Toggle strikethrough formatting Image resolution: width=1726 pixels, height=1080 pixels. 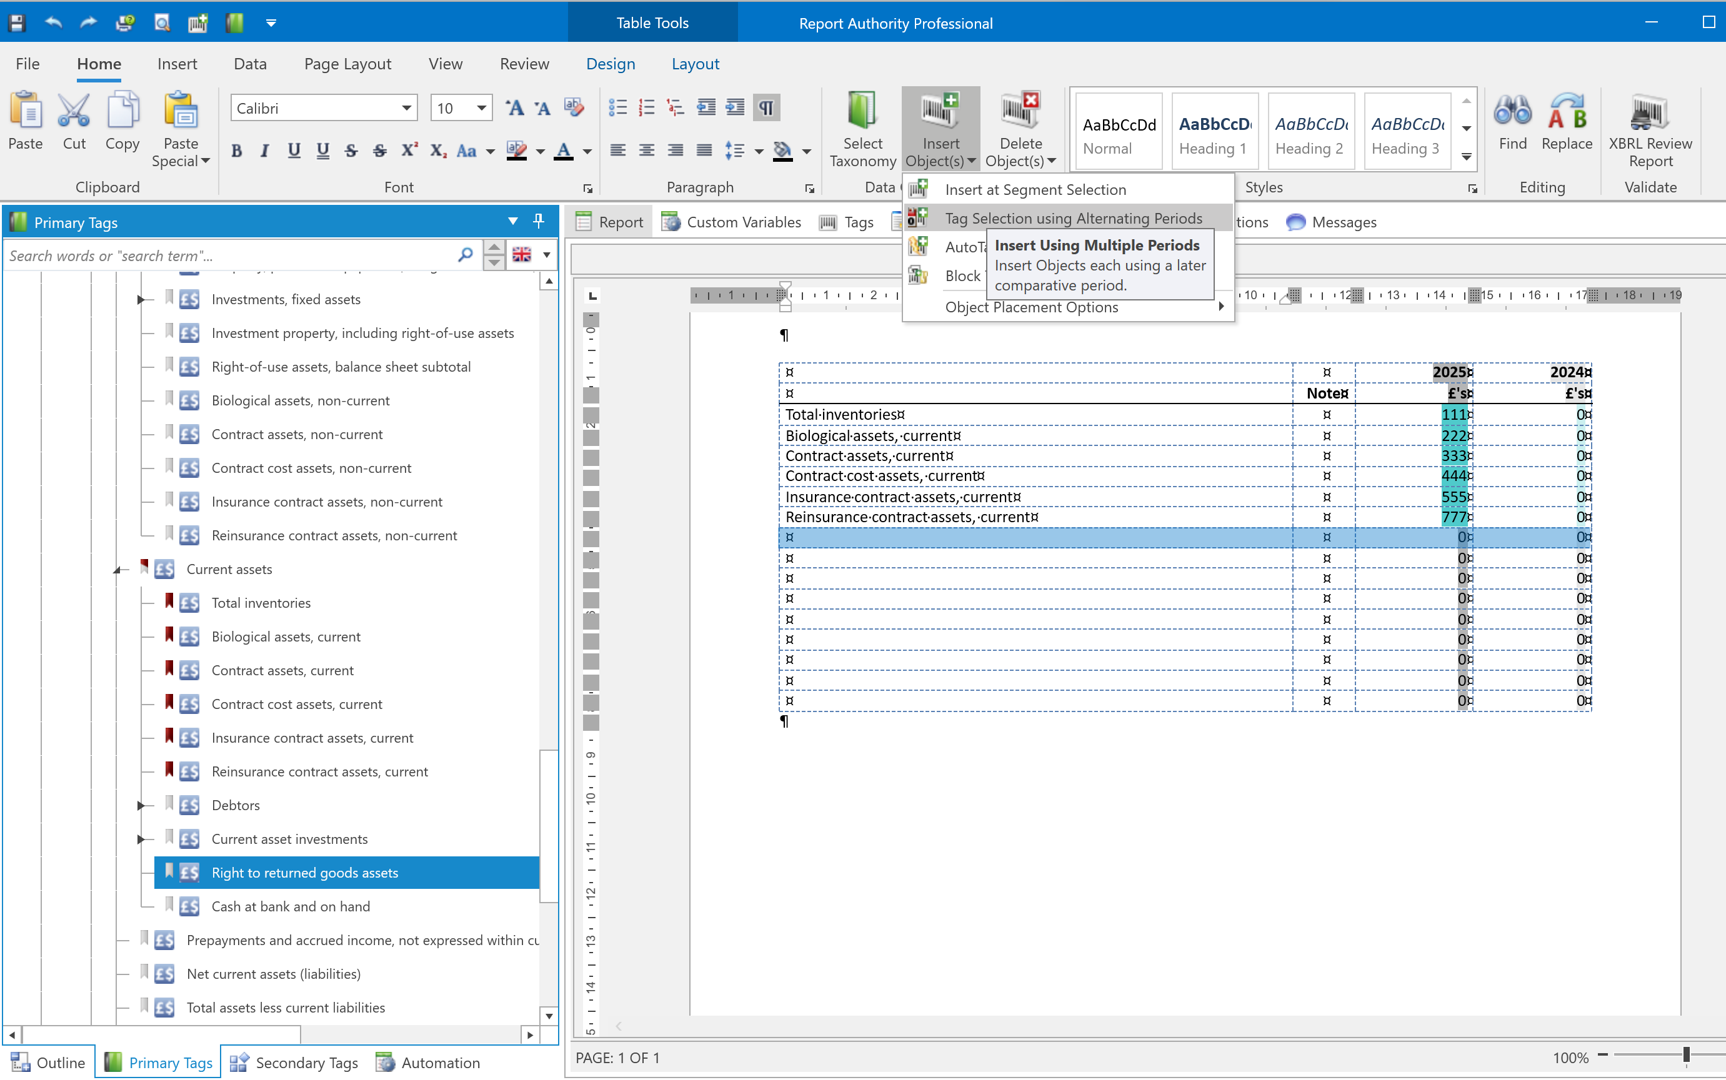(351, 151)
